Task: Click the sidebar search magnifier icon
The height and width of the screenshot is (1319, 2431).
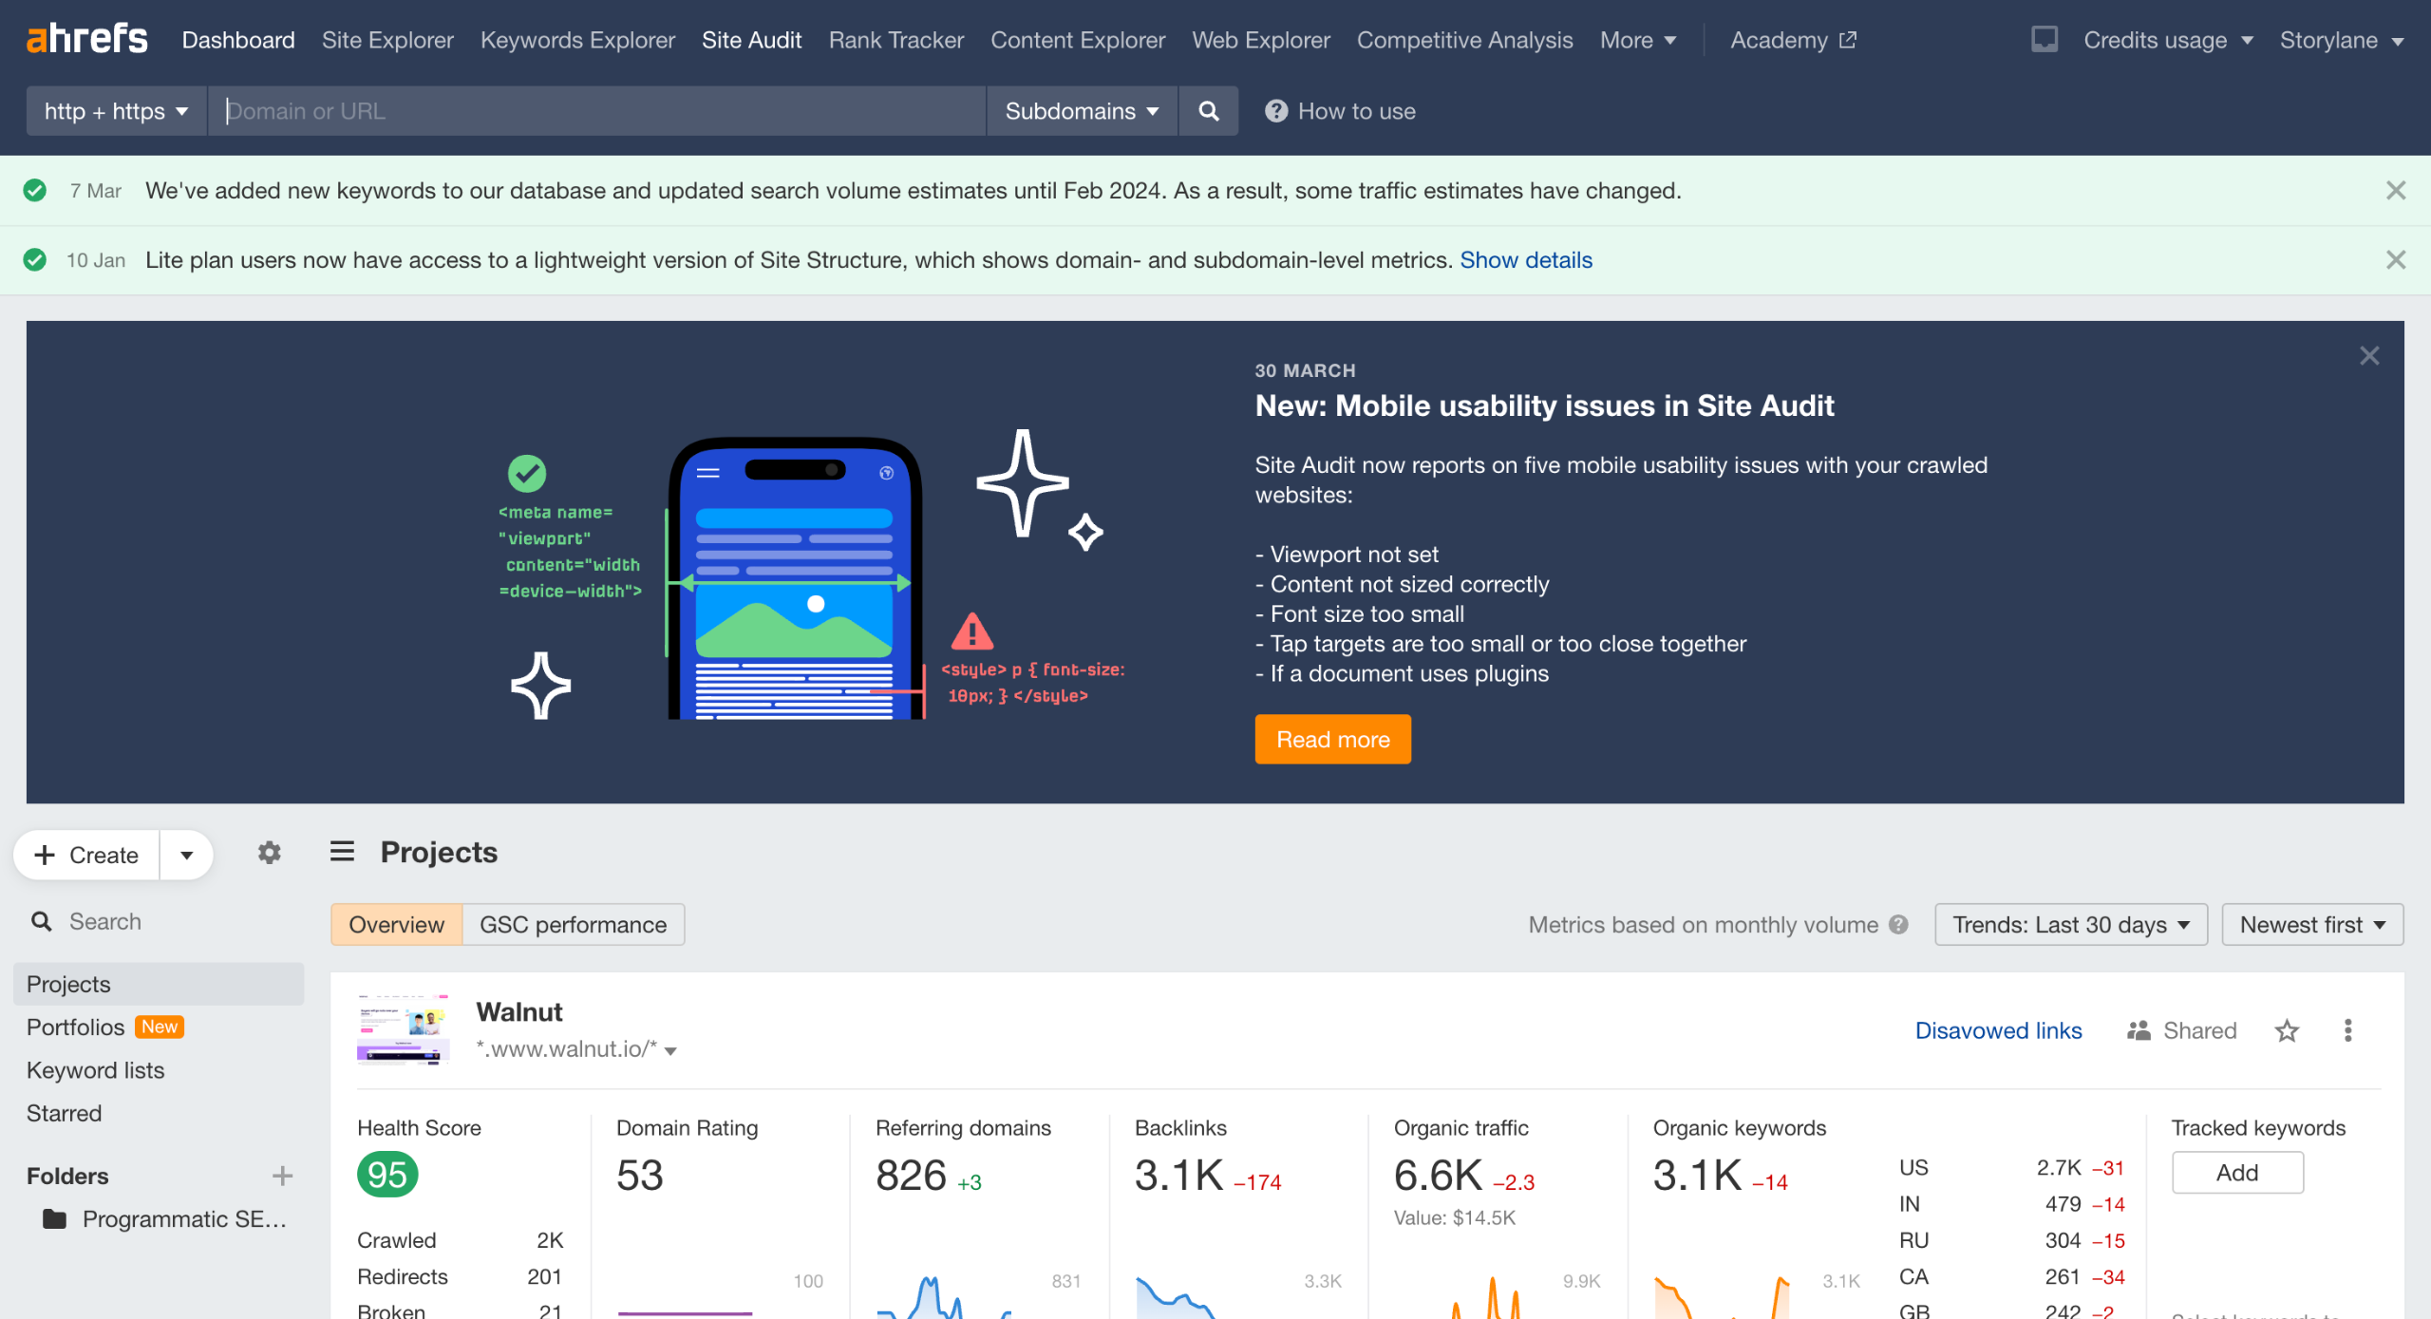Action: 42,921
